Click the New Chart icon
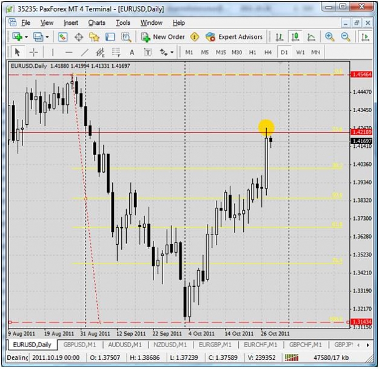This screenshot has width=379, height=369. [x=17, y=37]
